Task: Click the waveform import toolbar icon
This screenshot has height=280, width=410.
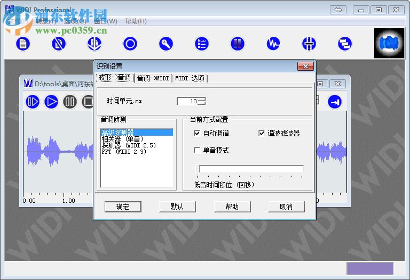Action: pyautogui.click(x=94, y=44)
